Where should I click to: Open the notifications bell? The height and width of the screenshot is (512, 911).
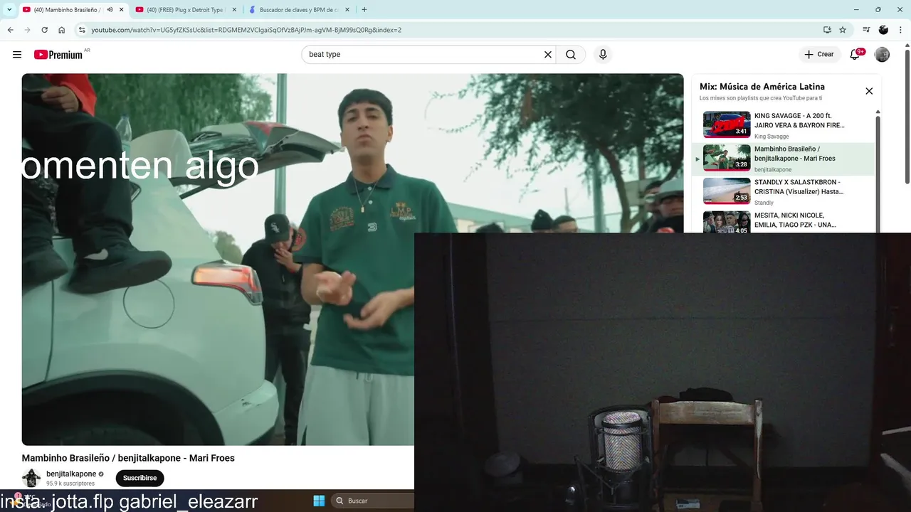(856, 55)
